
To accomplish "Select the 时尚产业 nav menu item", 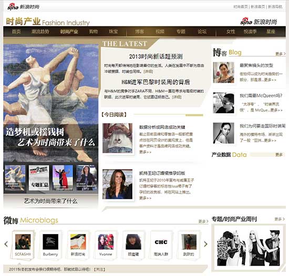I will (69, 31).
